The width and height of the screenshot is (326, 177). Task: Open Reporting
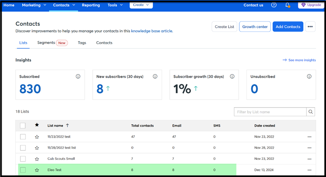click(x=91, y=5)
